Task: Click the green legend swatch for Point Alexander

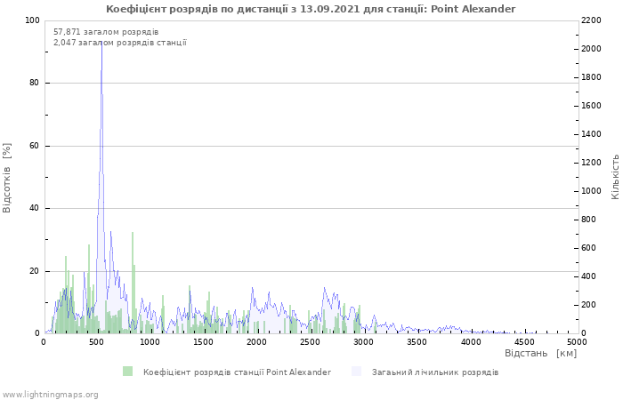Action: tap(127, 372)
